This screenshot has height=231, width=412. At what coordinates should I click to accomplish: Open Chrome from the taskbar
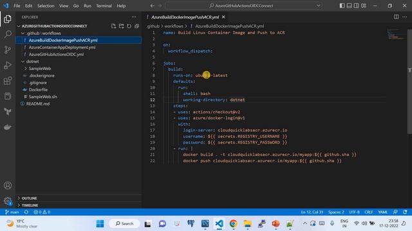pyautogui.click(x=233, y=224)
